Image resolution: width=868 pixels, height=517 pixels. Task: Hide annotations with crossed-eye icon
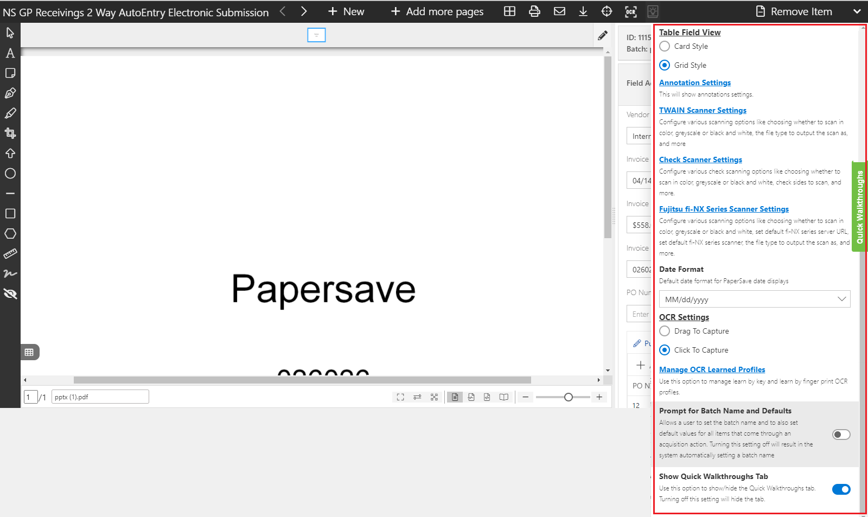tap(10, 294)
